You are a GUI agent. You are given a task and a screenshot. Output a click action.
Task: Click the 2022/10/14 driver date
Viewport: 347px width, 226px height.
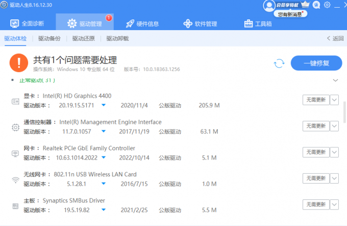tap(134, 157)
